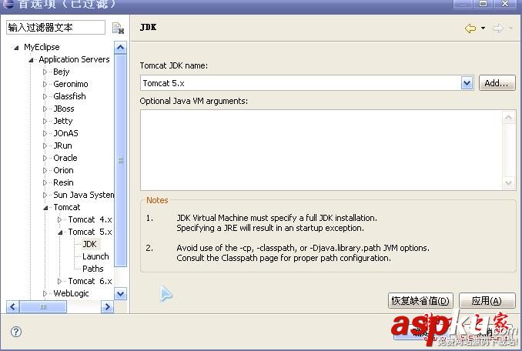The height and width of the screenshot is (351, 522).
Task: Select Glassfish in the server list
Action: [x=69, y=96]
